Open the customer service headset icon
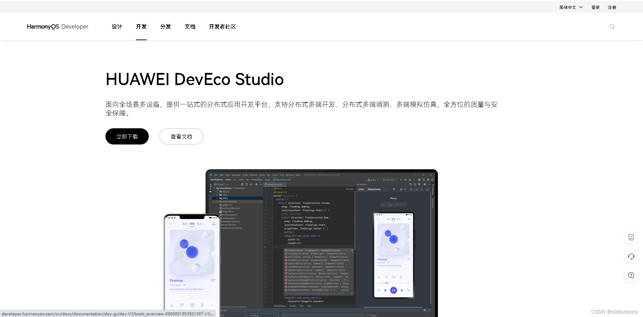The image size is (643, 317). [631, 256]
